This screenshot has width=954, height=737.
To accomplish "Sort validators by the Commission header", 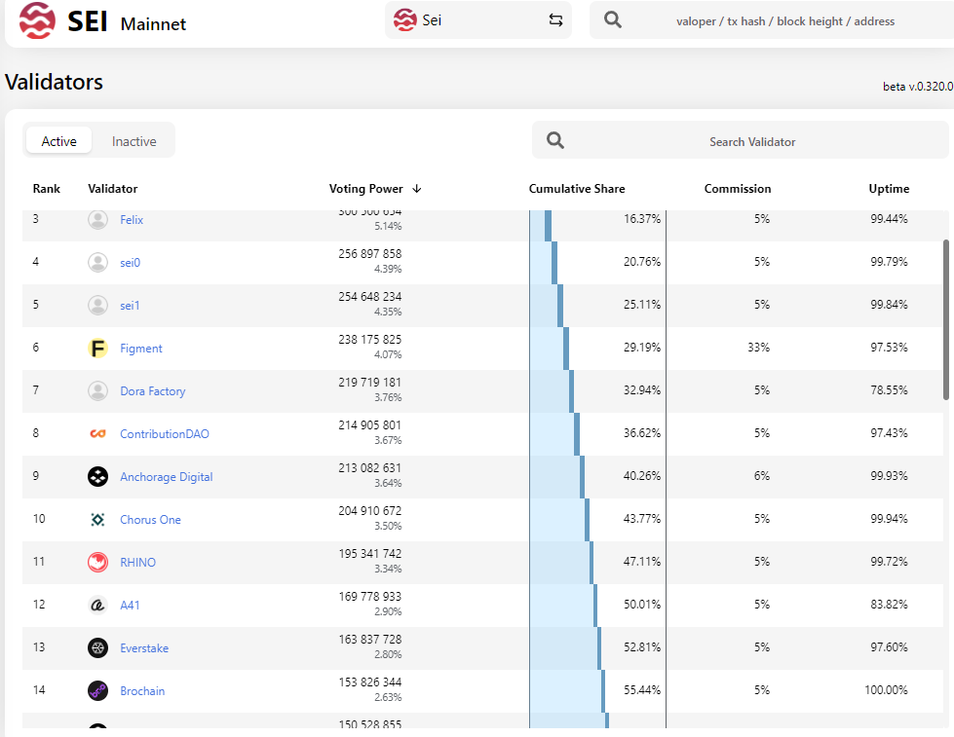I will coord(737,189).
